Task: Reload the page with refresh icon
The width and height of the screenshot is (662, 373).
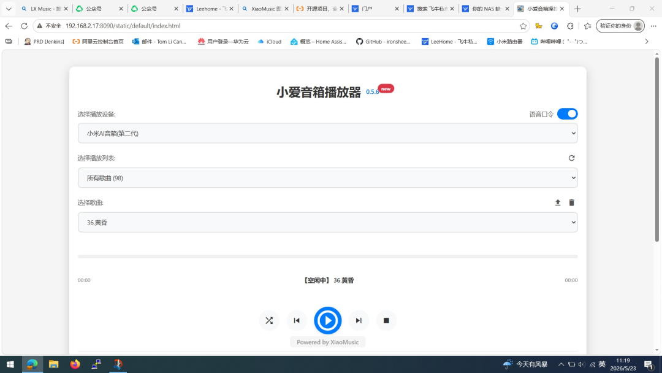Action: point(24,26)
